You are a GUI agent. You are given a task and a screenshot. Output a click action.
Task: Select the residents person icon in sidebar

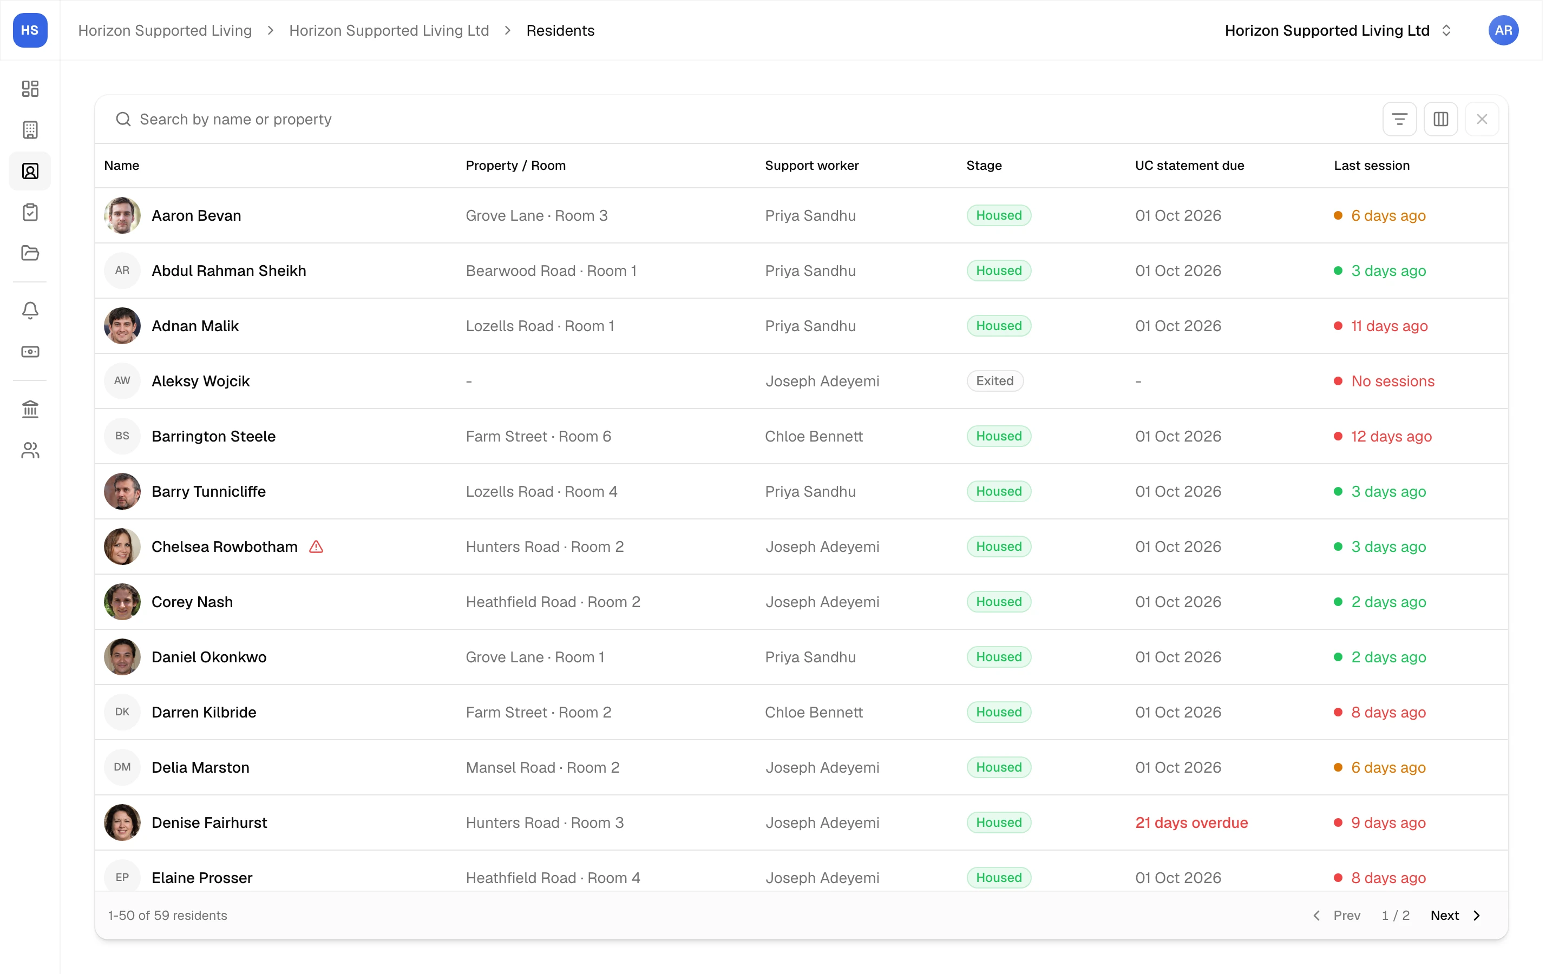(x=30, y=170)
